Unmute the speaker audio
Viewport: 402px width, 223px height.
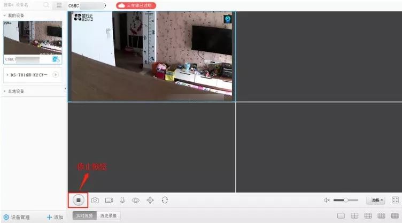[x=327, y=200]
